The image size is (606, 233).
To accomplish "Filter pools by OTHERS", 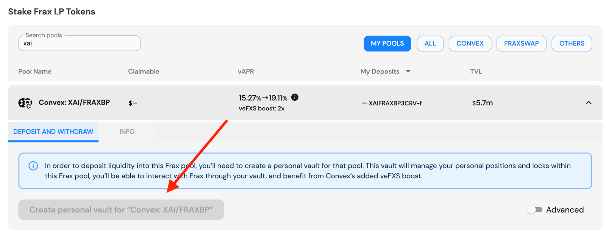I will pyautogui.click(x=572, y=43).
